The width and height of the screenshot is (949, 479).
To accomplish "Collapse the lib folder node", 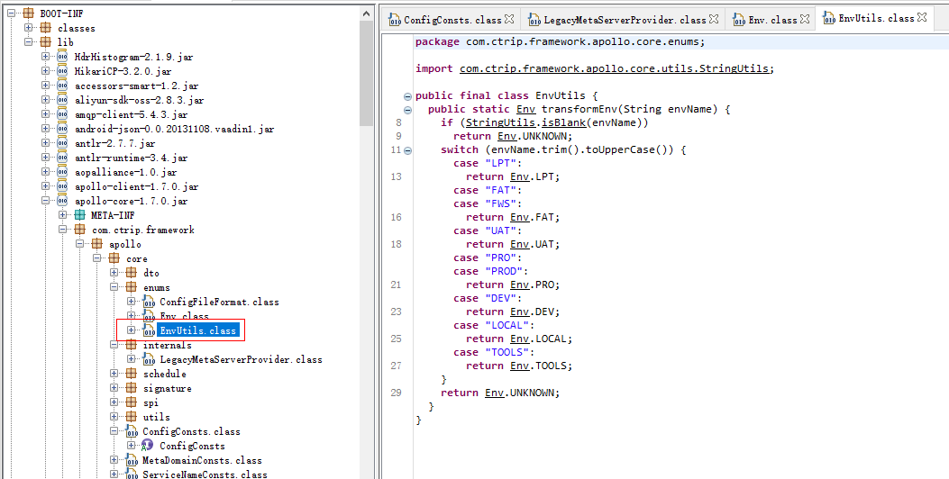I will tap(28, 42).
